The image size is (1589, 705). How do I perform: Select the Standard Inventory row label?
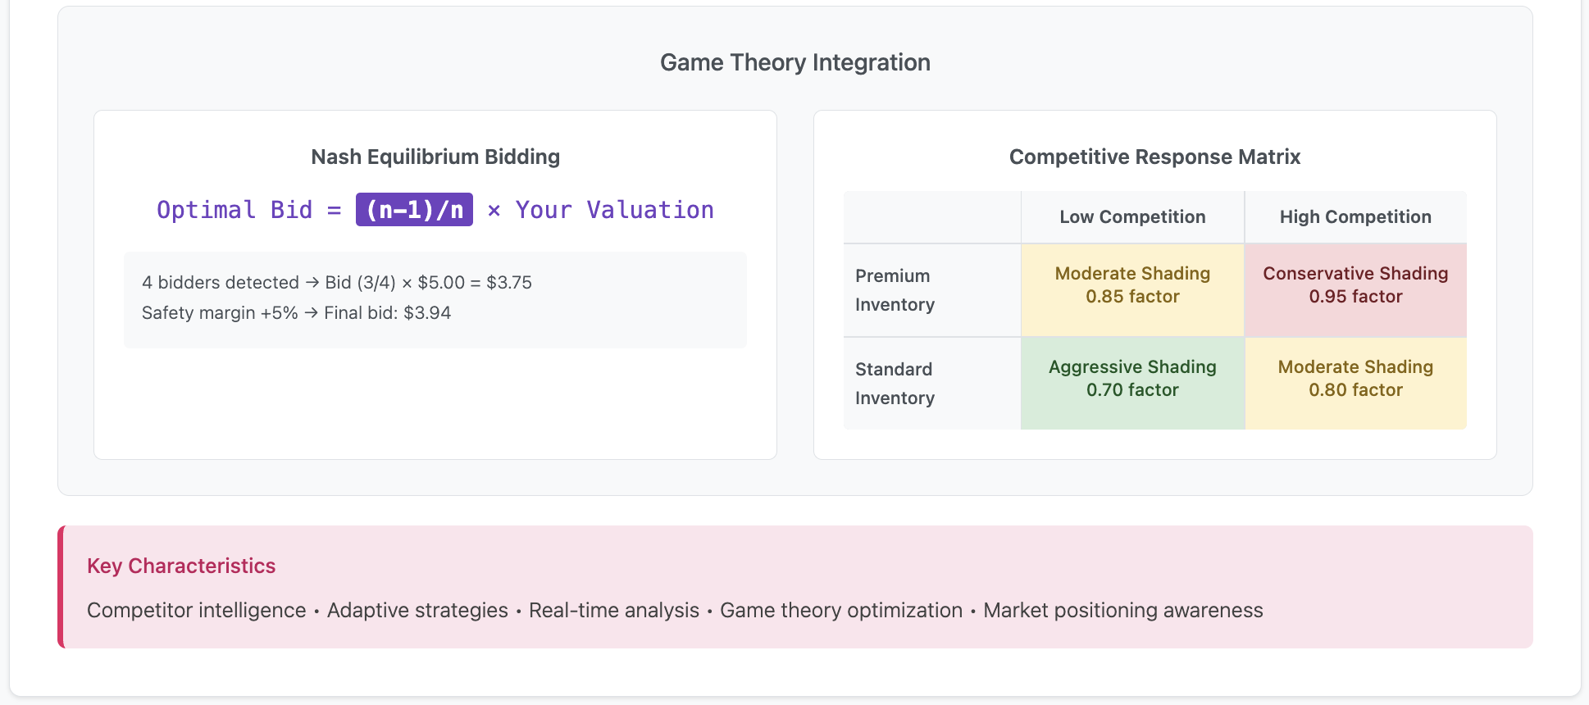(x=895, y=384)
